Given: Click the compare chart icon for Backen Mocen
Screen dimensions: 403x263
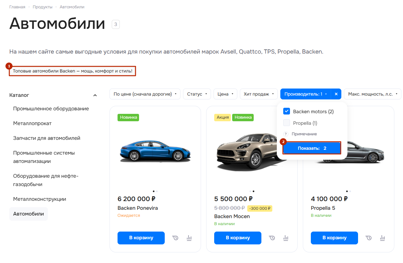Looking at the screenshot, I should (x=286, y=238).
